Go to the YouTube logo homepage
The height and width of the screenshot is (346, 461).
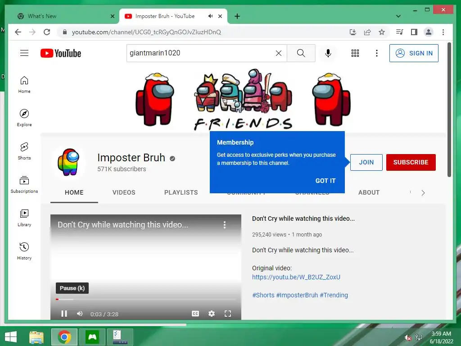point(61,53)
